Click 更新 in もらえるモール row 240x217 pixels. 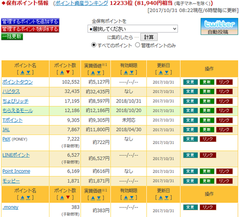pyautogui.click(x=207, y=110)
